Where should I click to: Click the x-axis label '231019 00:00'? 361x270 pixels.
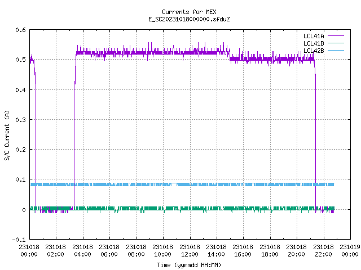(x=350, y=251)
